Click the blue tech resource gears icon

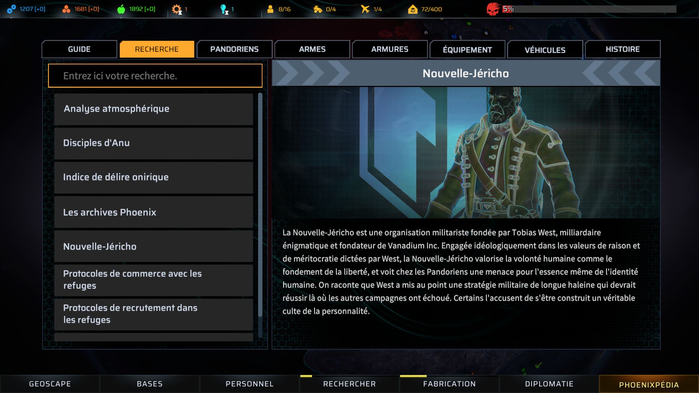[x=12, y=9]
